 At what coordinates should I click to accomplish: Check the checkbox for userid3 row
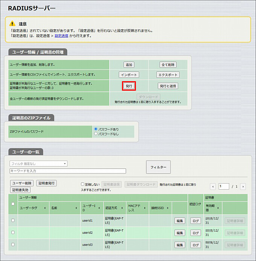coord(13,244)
